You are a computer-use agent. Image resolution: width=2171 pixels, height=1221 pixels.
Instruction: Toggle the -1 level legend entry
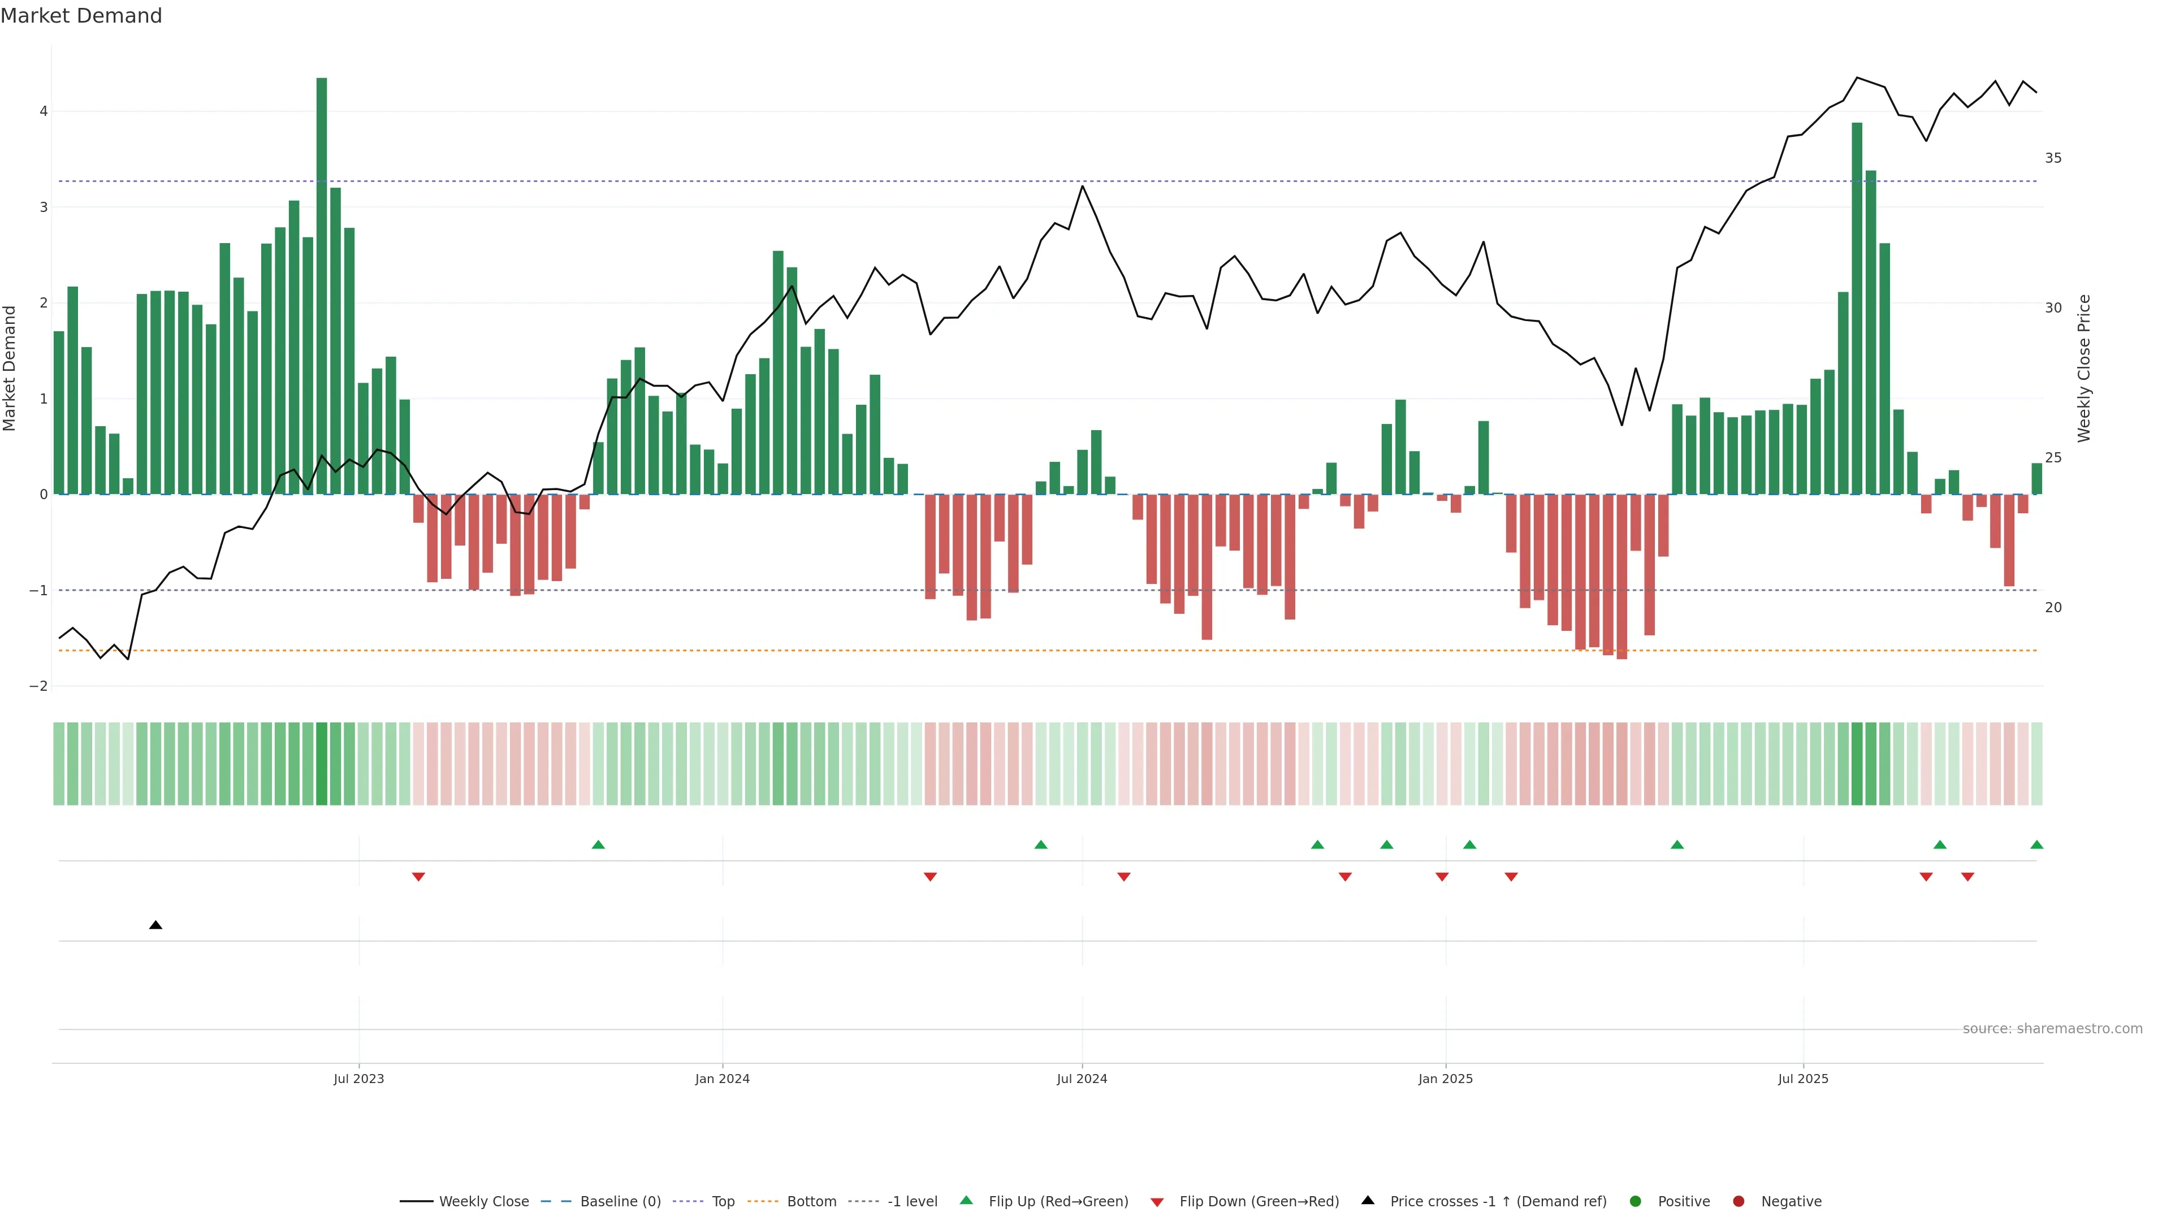(912, 1202)
